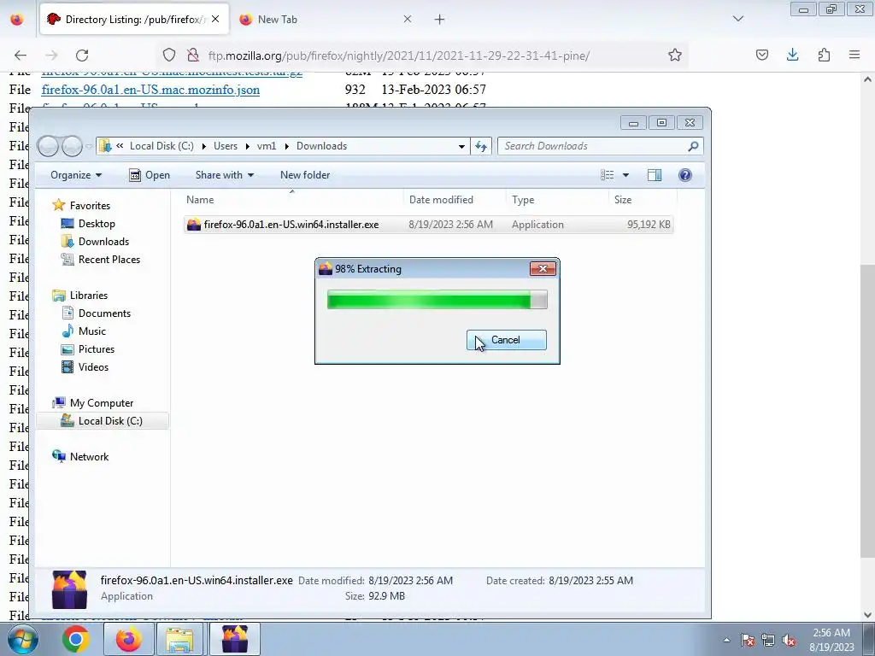Switch to Windows Explorer in taskbar

181,639
